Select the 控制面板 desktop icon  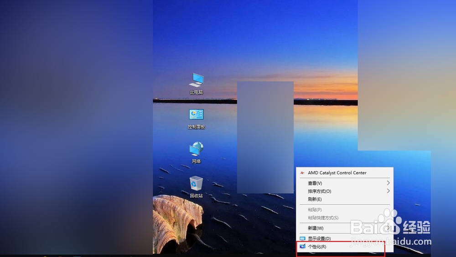pos(196,119)
